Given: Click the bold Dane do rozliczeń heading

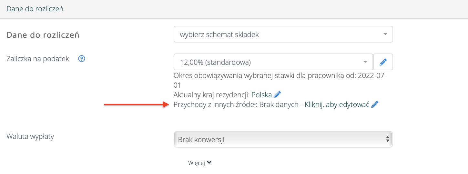Looking at the screenshot, I should (x=43, y=35).
